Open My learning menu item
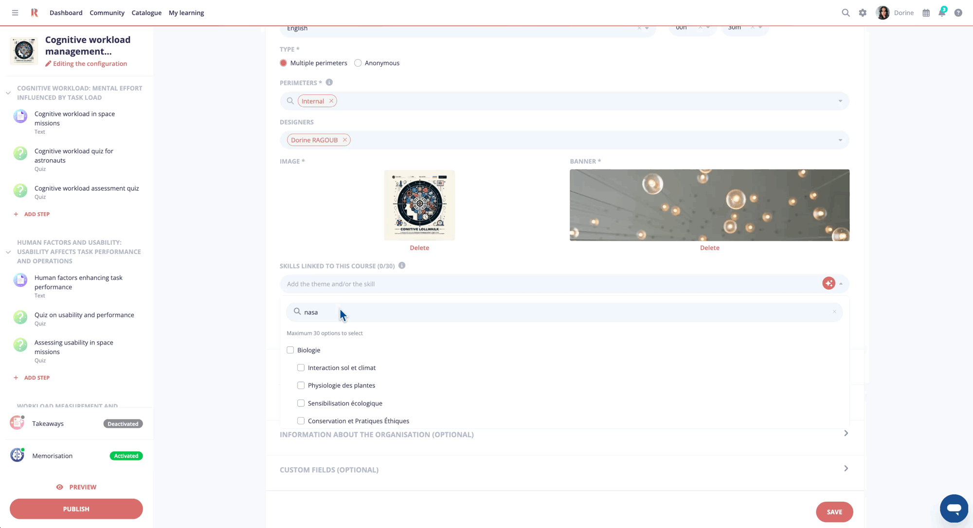The image size is (973, 528). tap(186, 13)
